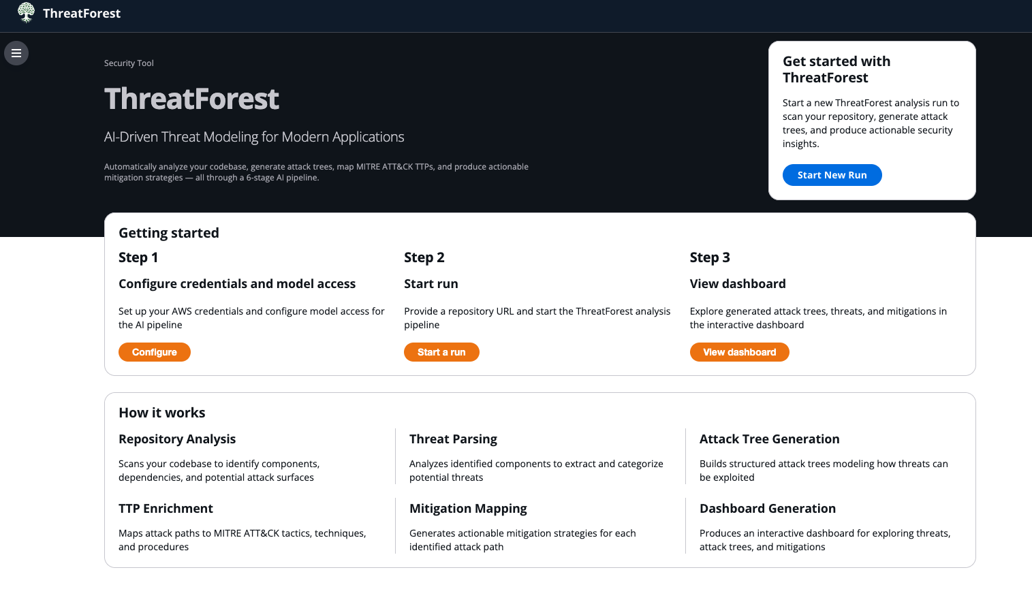Image resolution: width=1032 pixels, height=602 pixels.
Task: Click the Mitigation Mapping heading
Action: [x=468, y=508]
